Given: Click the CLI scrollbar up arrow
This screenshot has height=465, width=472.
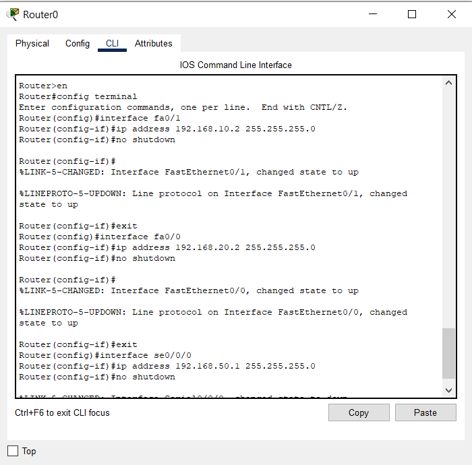Looking at the screenshot, I should [449, 84].
